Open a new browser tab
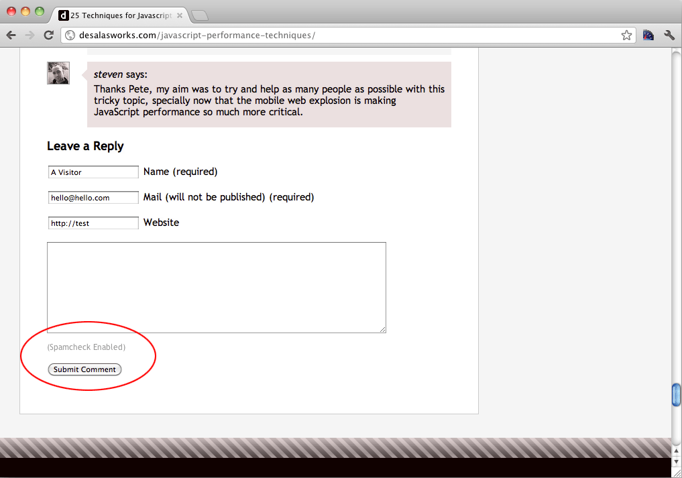 coord(200,15)
